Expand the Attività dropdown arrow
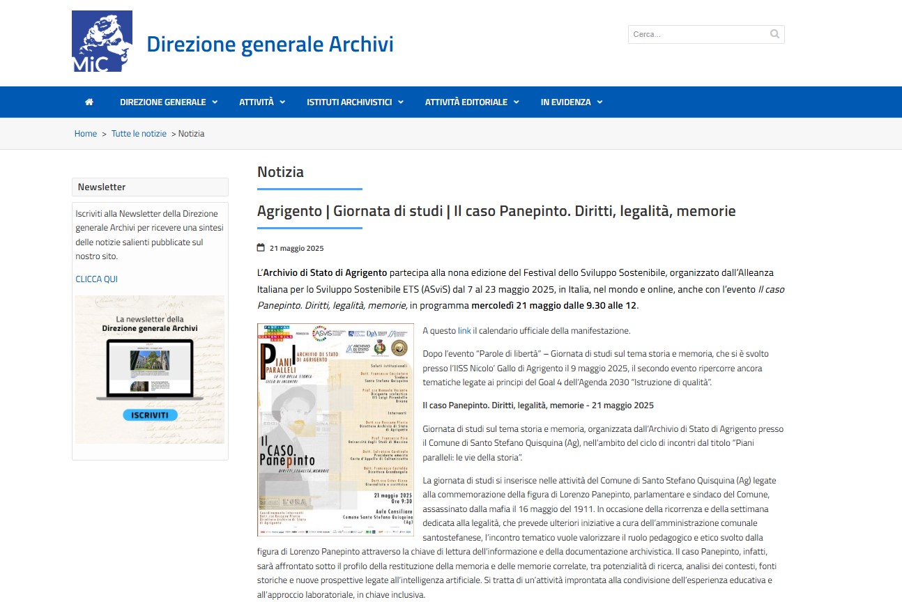Viewport: 902px width, 604px height. pyautogui.click(x=282, y=102)
